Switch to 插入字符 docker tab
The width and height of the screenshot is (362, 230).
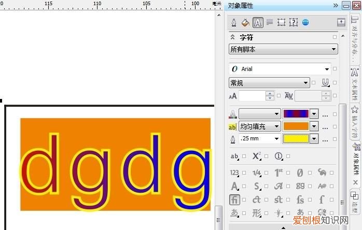pos(354,122)
